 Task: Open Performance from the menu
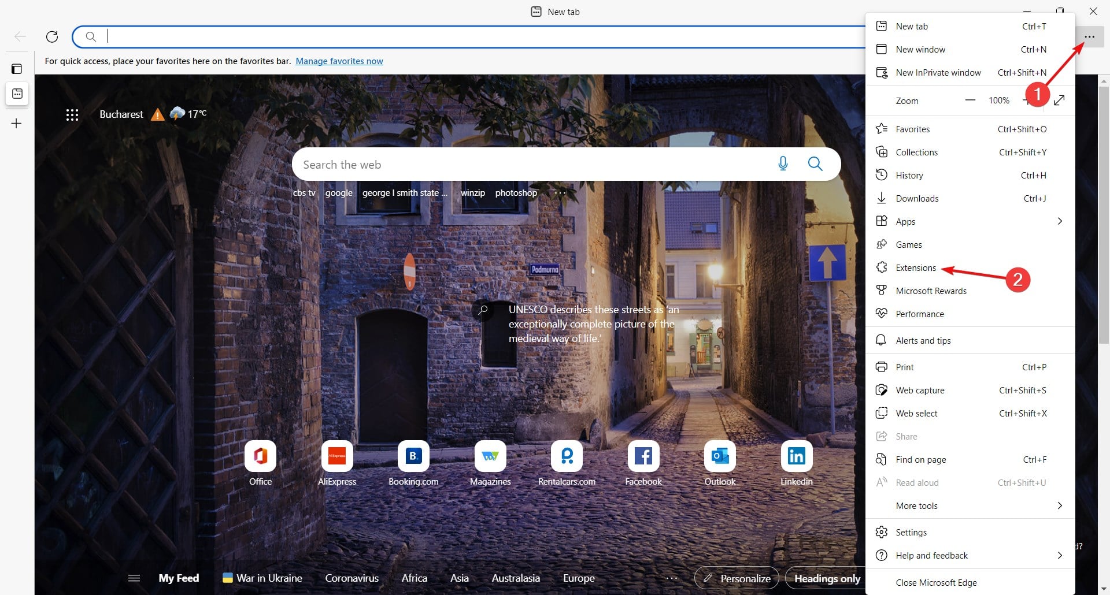[970, 314]
